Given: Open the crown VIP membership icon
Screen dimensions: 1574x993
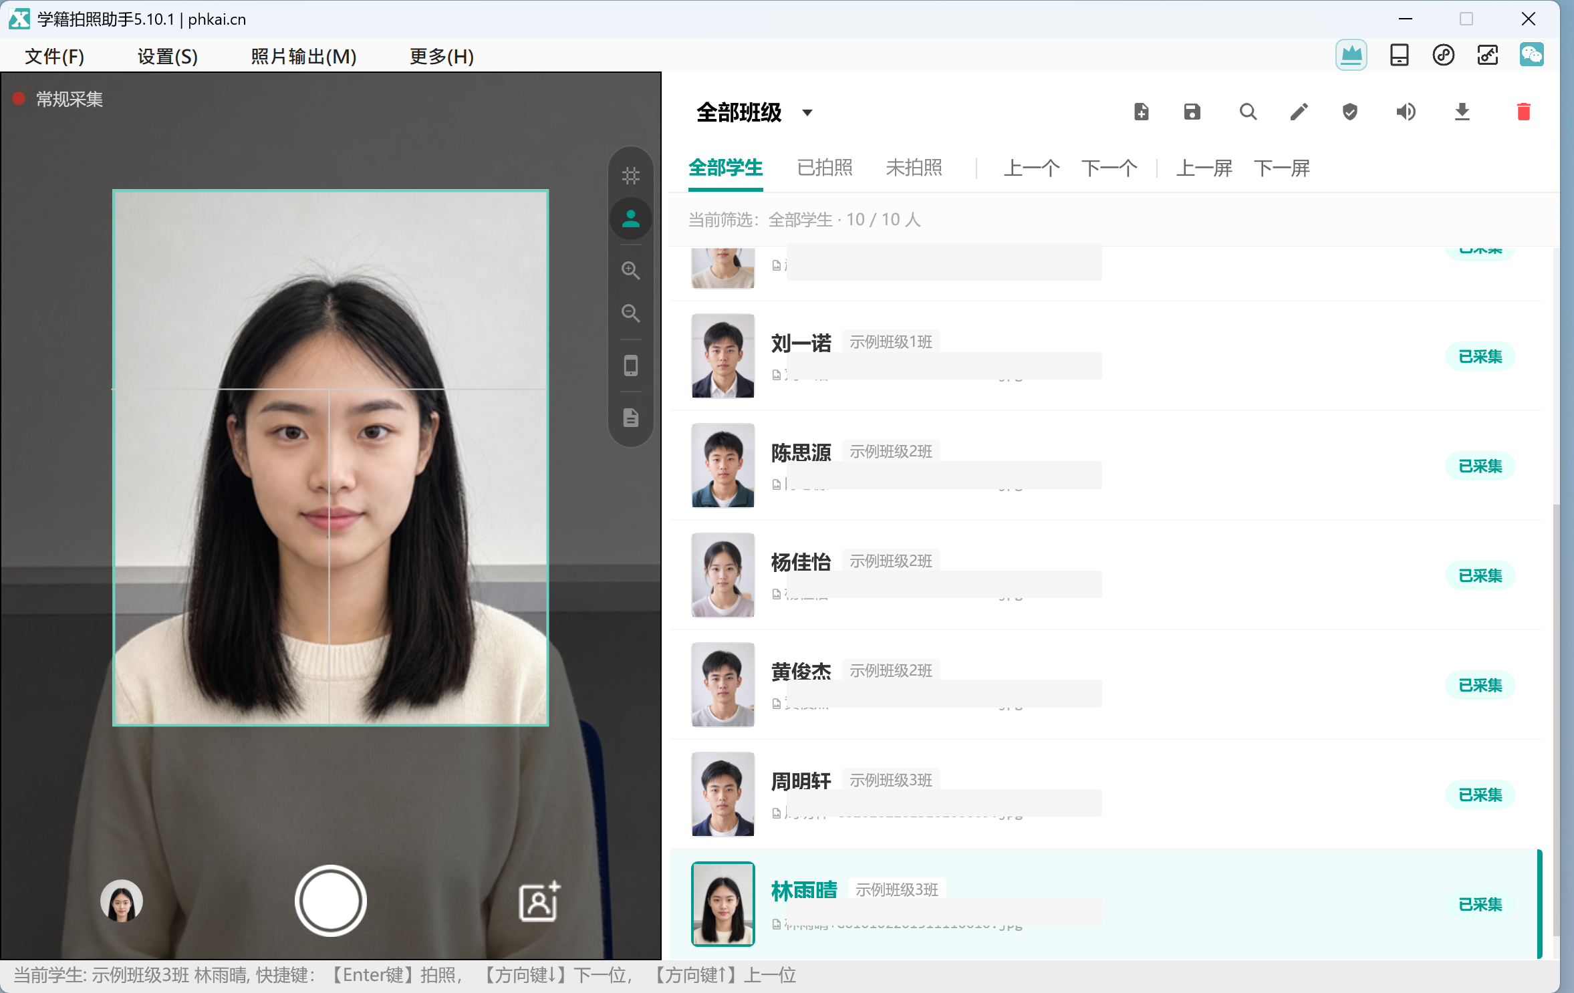Looking at the screenshot, I should point(1351,55).
